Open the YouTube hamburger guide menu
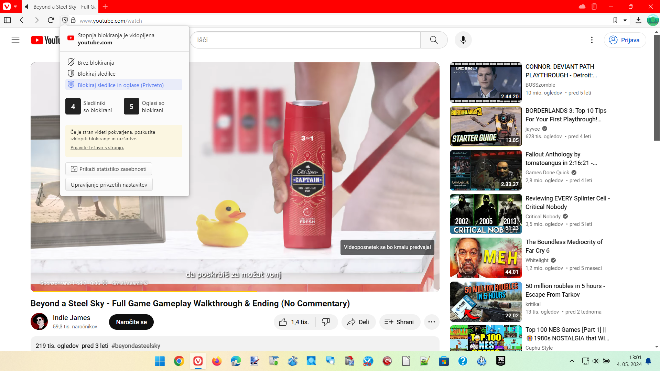 (x=15, y=40)
